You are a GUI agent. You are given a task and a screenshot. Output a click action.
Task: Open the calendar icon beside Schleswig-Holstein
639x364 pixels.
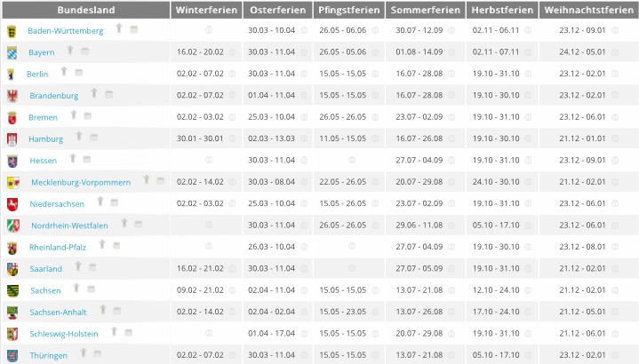tap(129, 332)
